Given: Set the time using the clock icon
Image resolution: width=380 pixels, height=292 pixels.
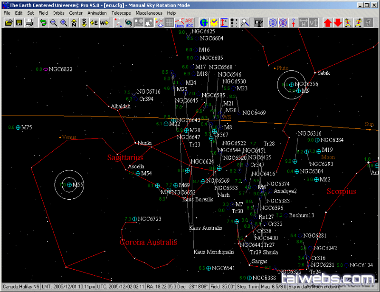Looking at the screenshot, I should (214, 22).
